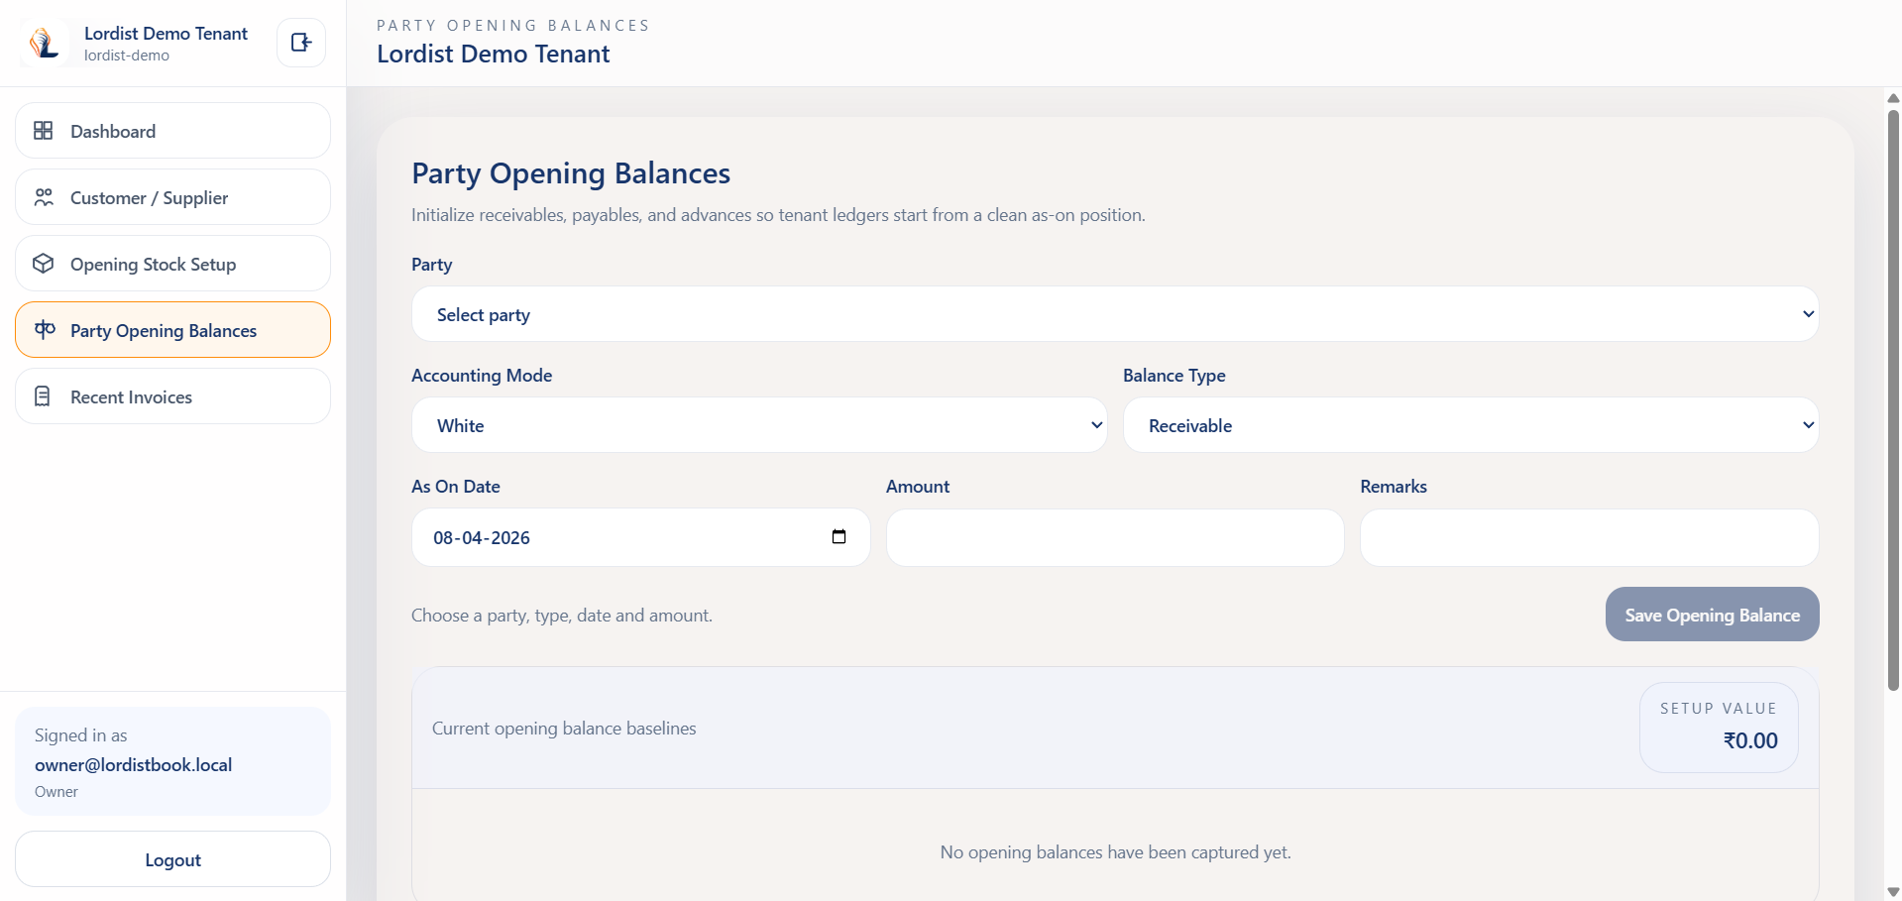Expand the Select party dropdown
This screenshot has width=1902, height=901.
point(1115,314)
